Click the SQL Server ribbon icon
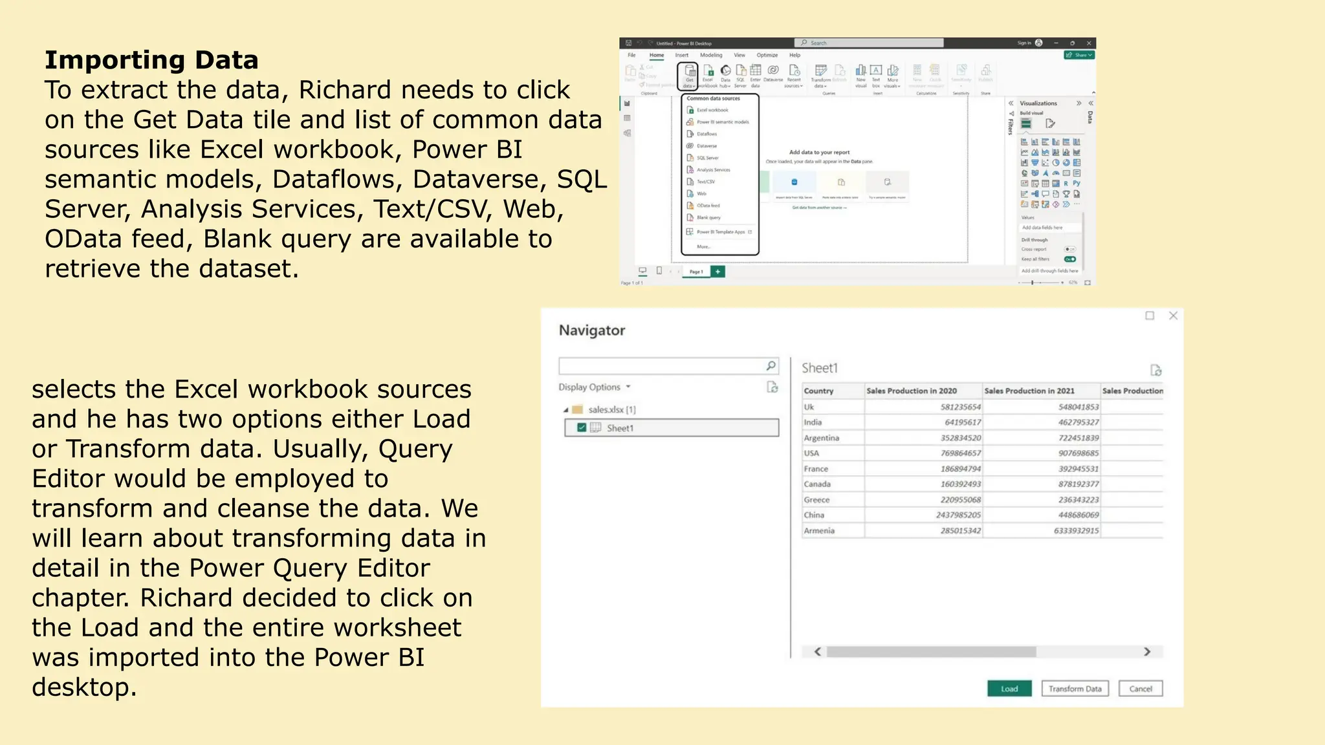This screenshot has height=745, width=1325. point(741,76)
